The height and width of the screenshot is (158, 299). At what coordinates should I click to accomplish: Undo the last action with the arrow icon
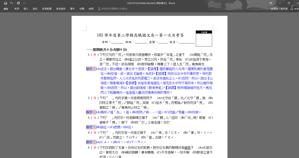coord(12,3)
